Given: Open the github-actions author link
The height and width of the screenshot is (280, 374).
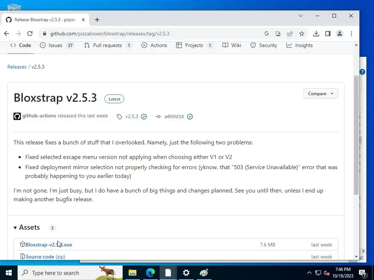Looking at the screenshot, I should coord(39,116).
